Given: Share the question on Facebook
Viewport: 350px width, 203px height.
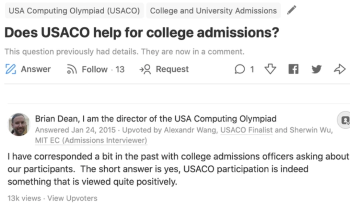Looking at the screenshot, I should click(293, 69).
